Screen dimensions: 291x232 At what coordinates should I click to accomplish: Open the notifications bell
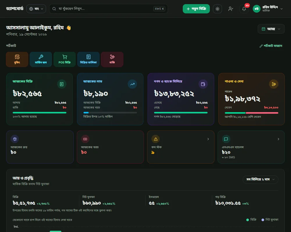coord(244,9)
